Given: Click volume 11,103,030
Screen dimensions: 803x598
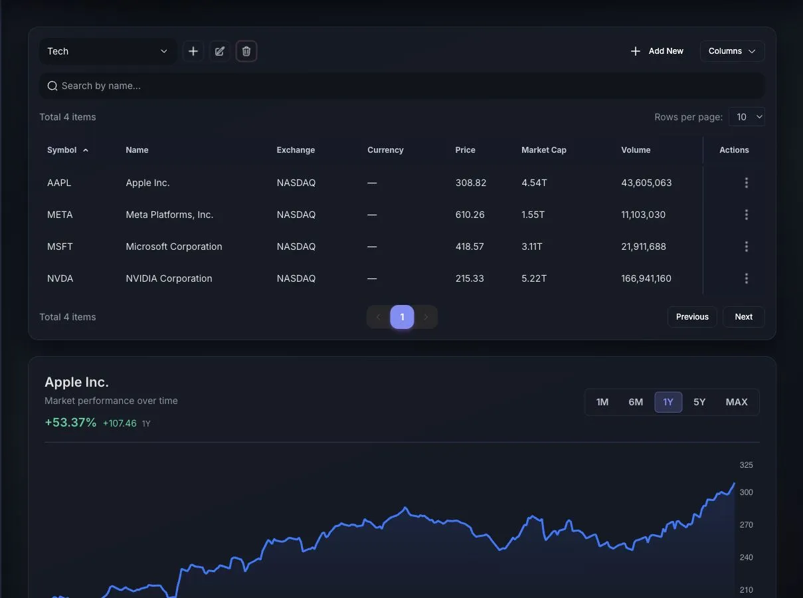Looking at the screenshot, I should click(643, 215).
